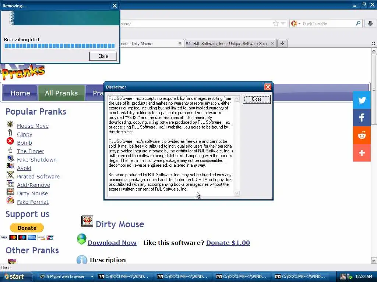
Task: Click page scrollbar up arrow
Action: pos(374,51)
